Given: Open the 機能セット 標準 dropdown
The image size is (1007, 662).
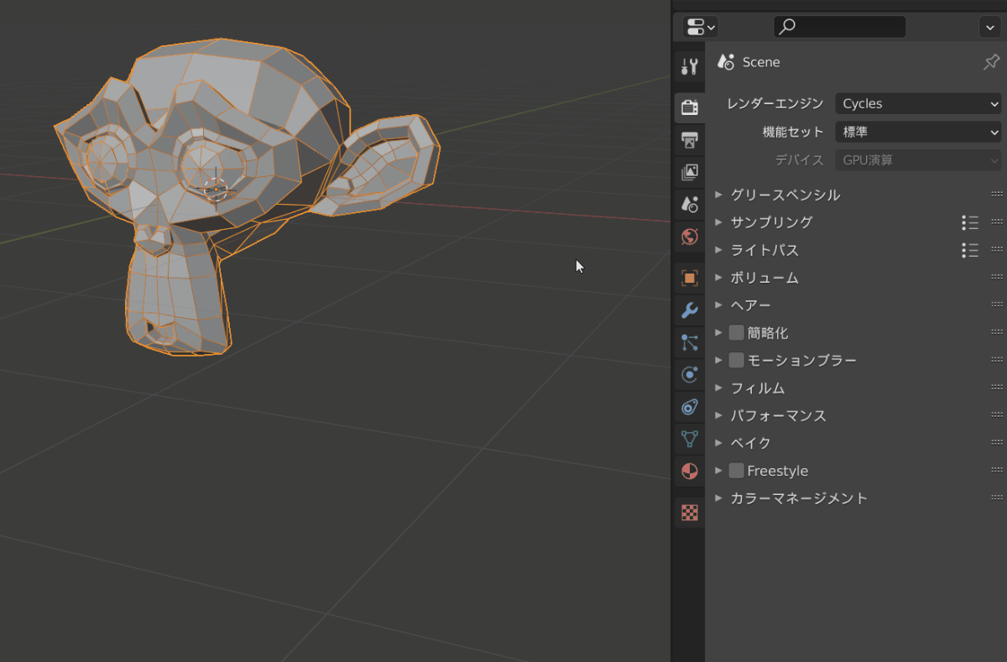Looking at the screenshot, I should (x=918, y=132).
